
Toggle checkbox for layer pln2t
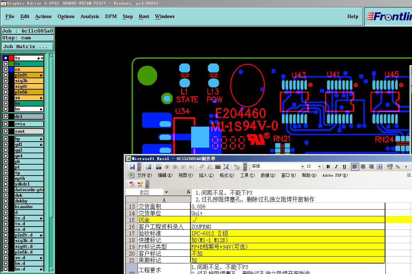tap(6, 75)
